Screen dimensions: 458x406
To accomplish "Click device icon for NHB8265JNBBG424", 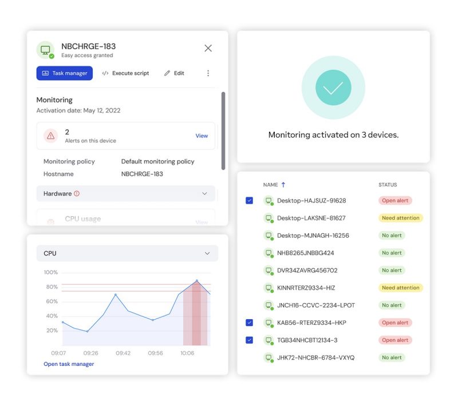I will pyautogui.click(x=269, y=253).
